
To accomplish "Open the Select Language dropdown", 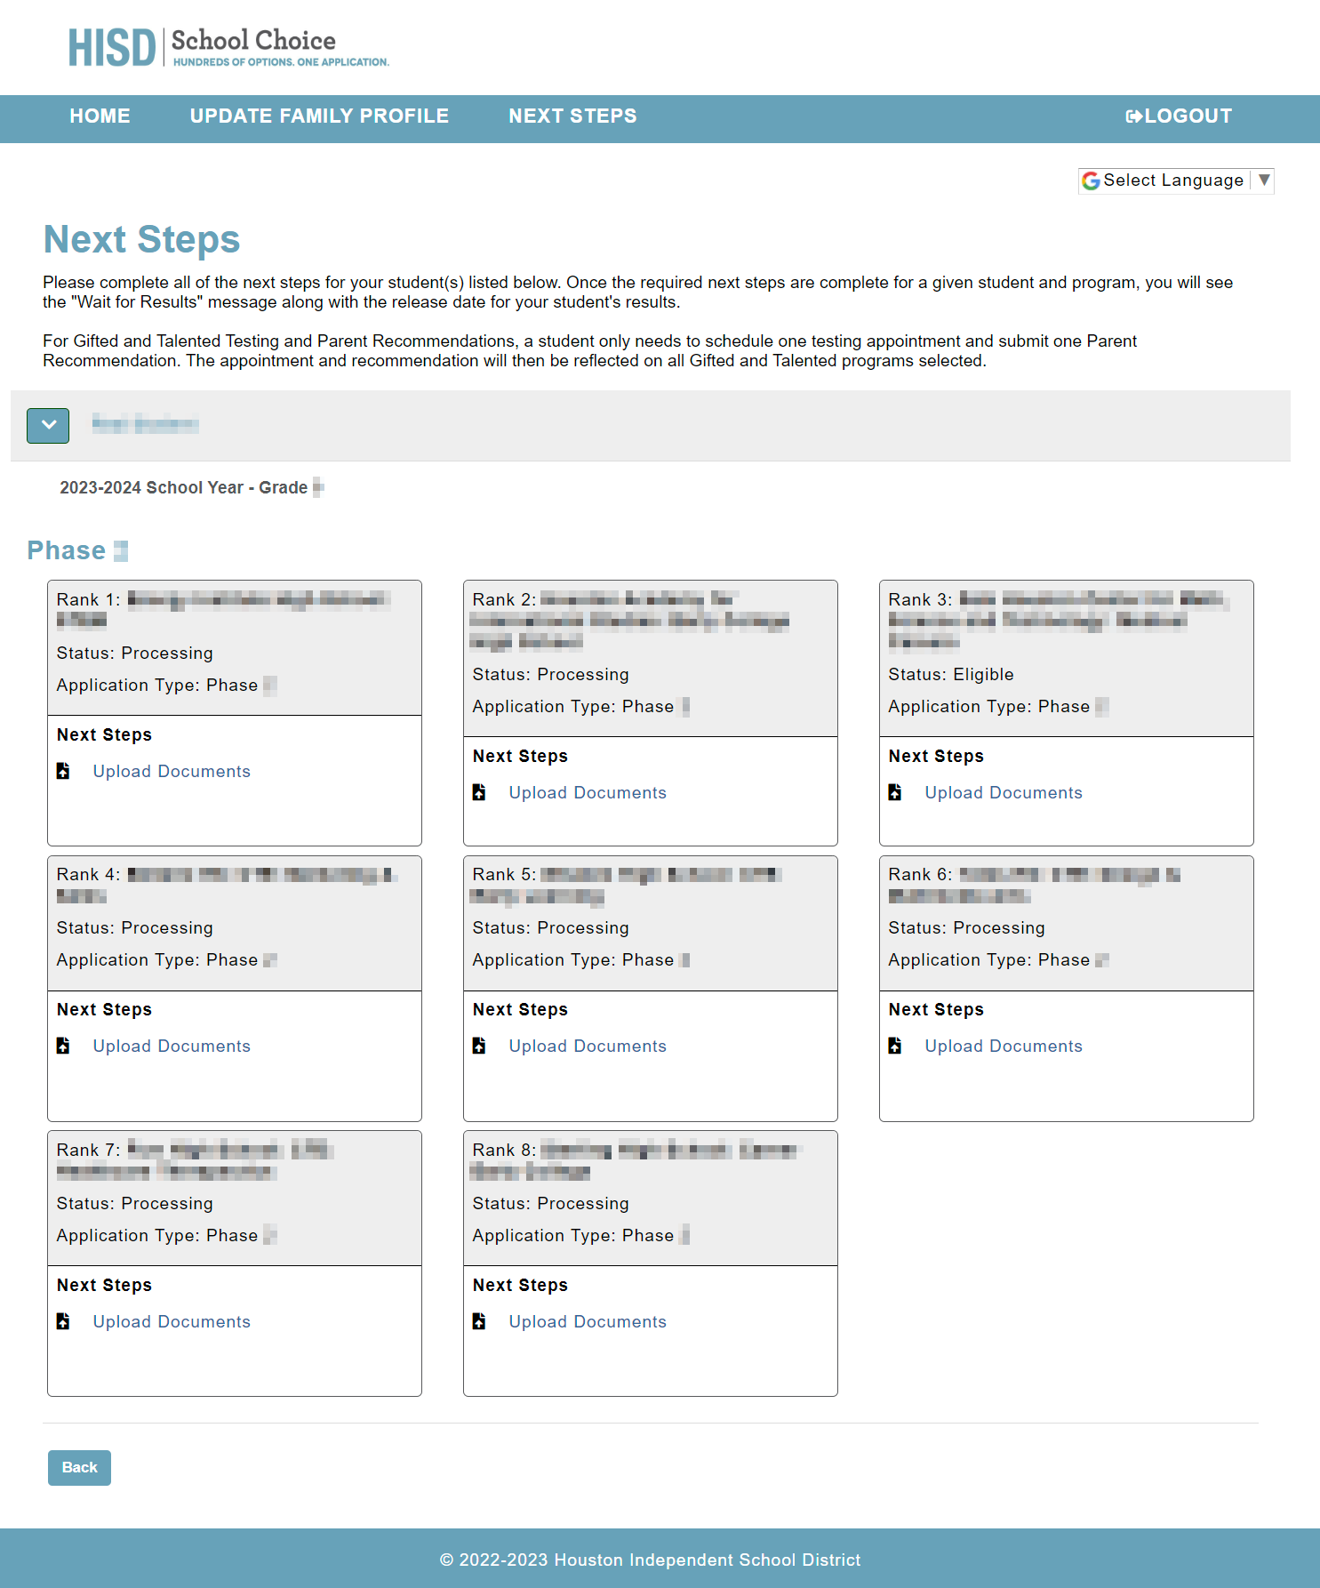I will tap(1172, 180).
